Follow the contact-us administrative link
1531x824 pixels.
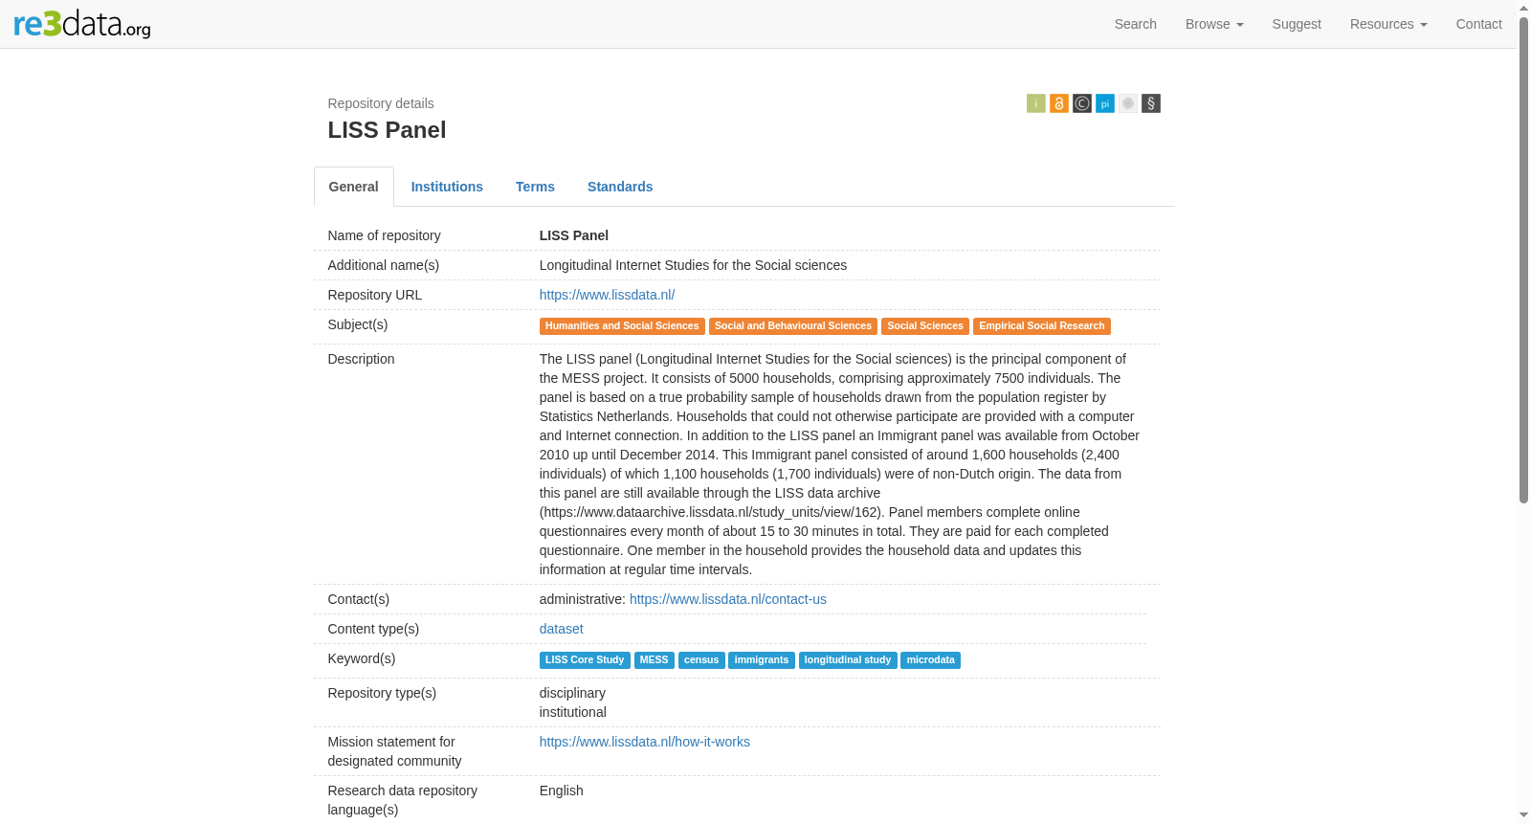pyautogui.click(x=728, y=599)
